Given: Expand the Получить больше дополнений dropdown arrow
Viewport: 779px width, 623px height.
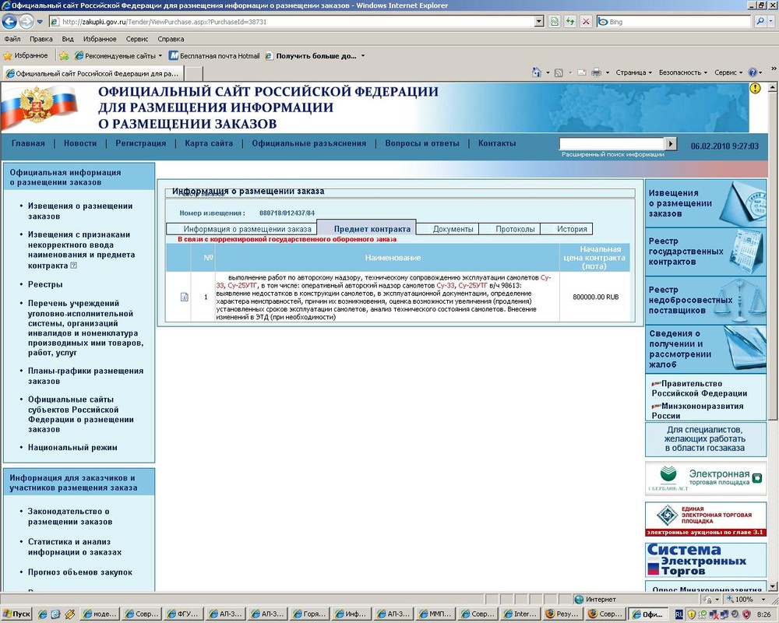Looking at the screenshot, I should point(363,55).
